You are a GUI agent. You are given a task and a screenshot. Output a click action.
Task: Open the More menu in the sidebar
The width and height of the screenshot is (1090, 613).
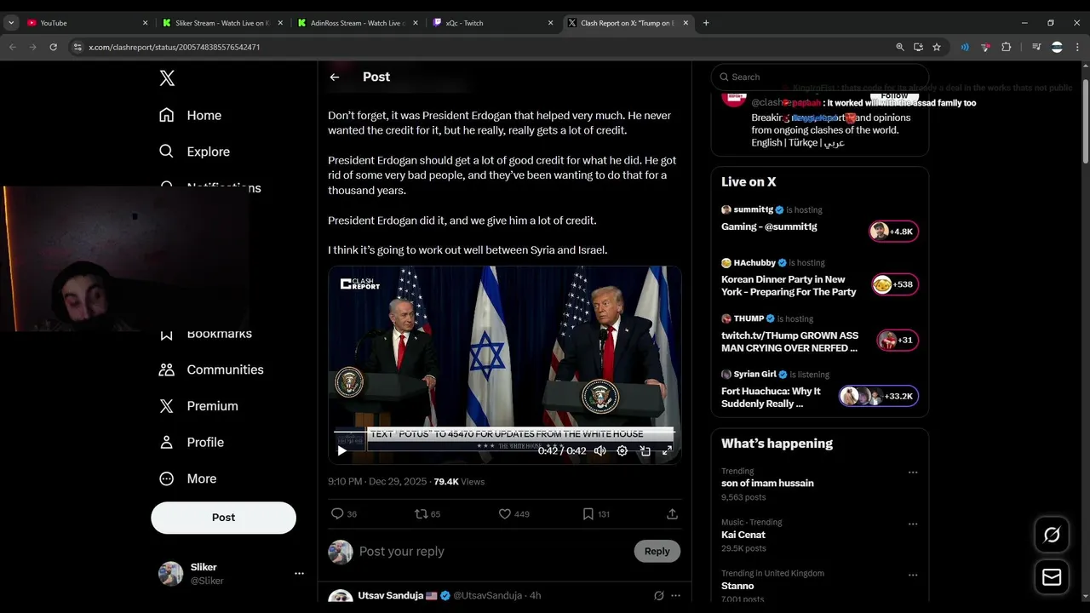(188, 478)
